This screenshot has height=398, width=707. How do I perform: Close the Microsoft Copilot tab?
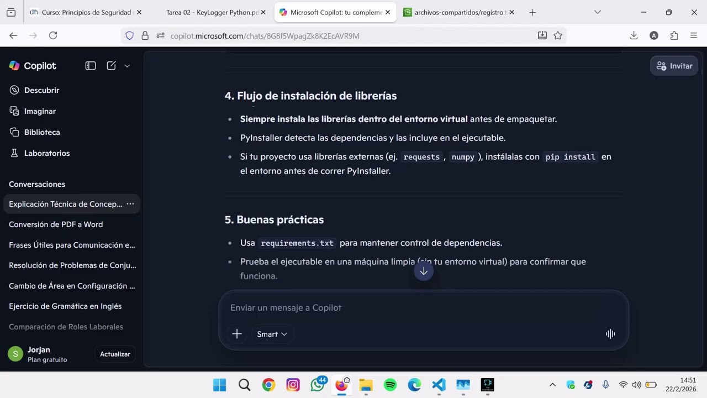(388, 12)
